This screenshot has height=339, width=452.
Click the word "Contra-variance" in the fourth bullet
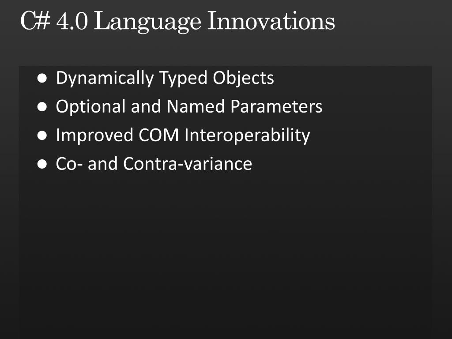(188, 164)
